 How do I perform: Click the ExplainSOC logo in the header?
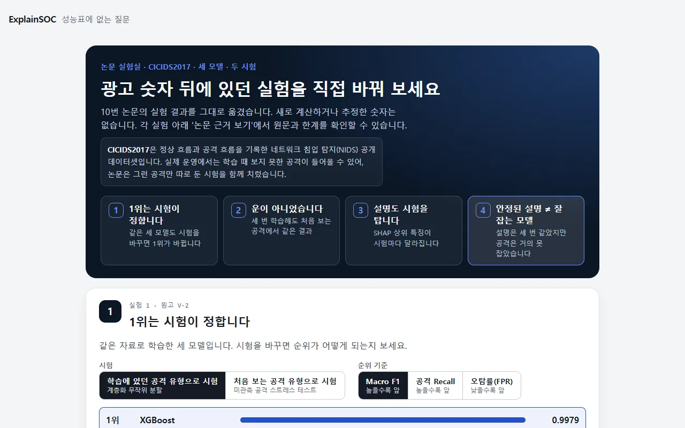(33, 19)
